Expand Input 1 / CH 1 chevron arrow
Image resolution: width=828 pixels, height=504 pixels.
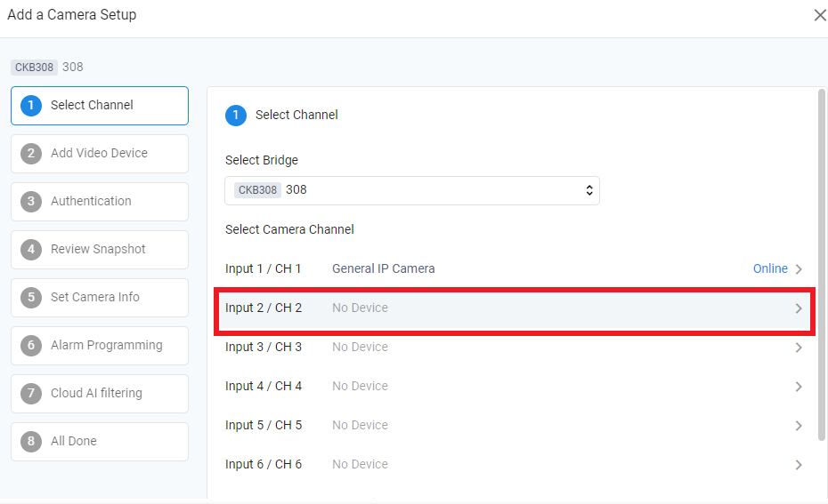point(799,269)
